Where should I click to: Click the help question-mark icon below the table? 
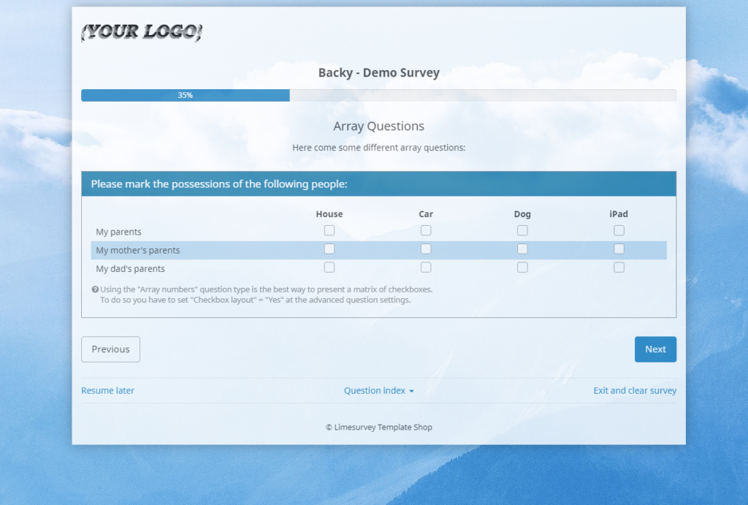pyautogui.click(x=94, y=289)
